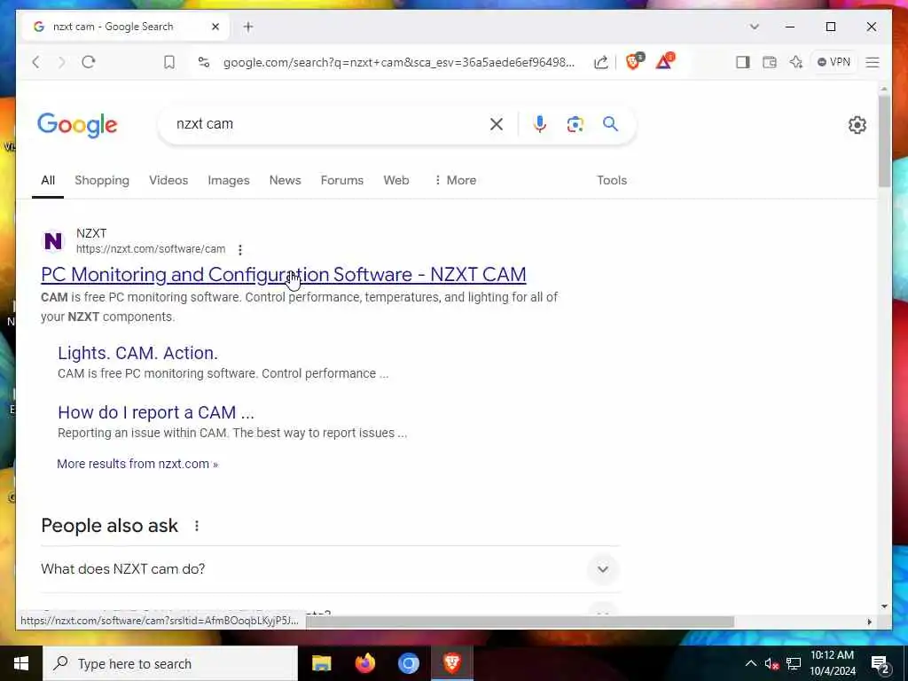
Task: Open Brave Wallet icon
Action: [x=770, y=62]
